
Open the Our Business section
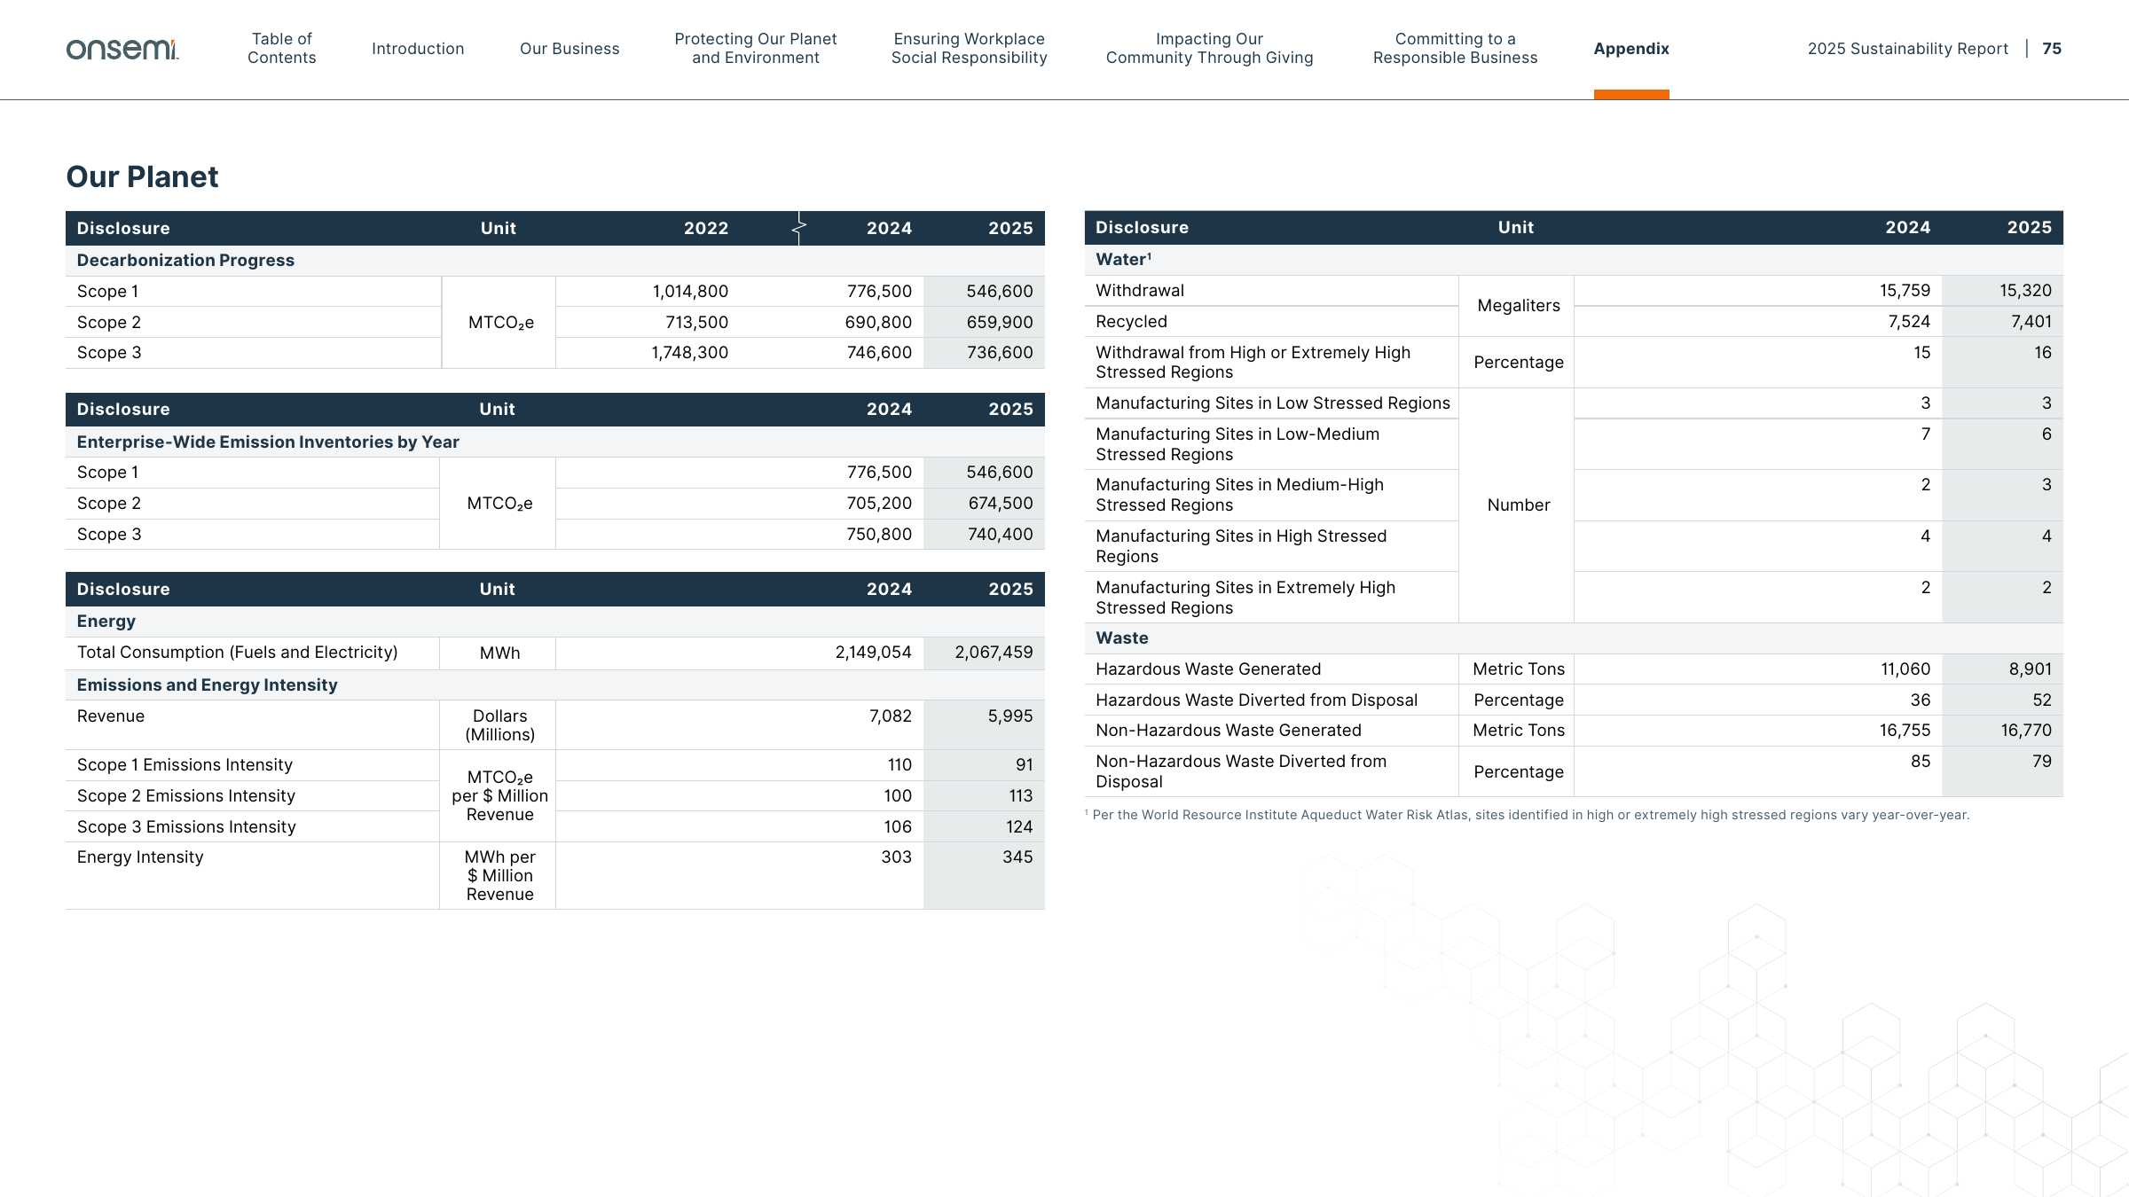pos(570,49)
